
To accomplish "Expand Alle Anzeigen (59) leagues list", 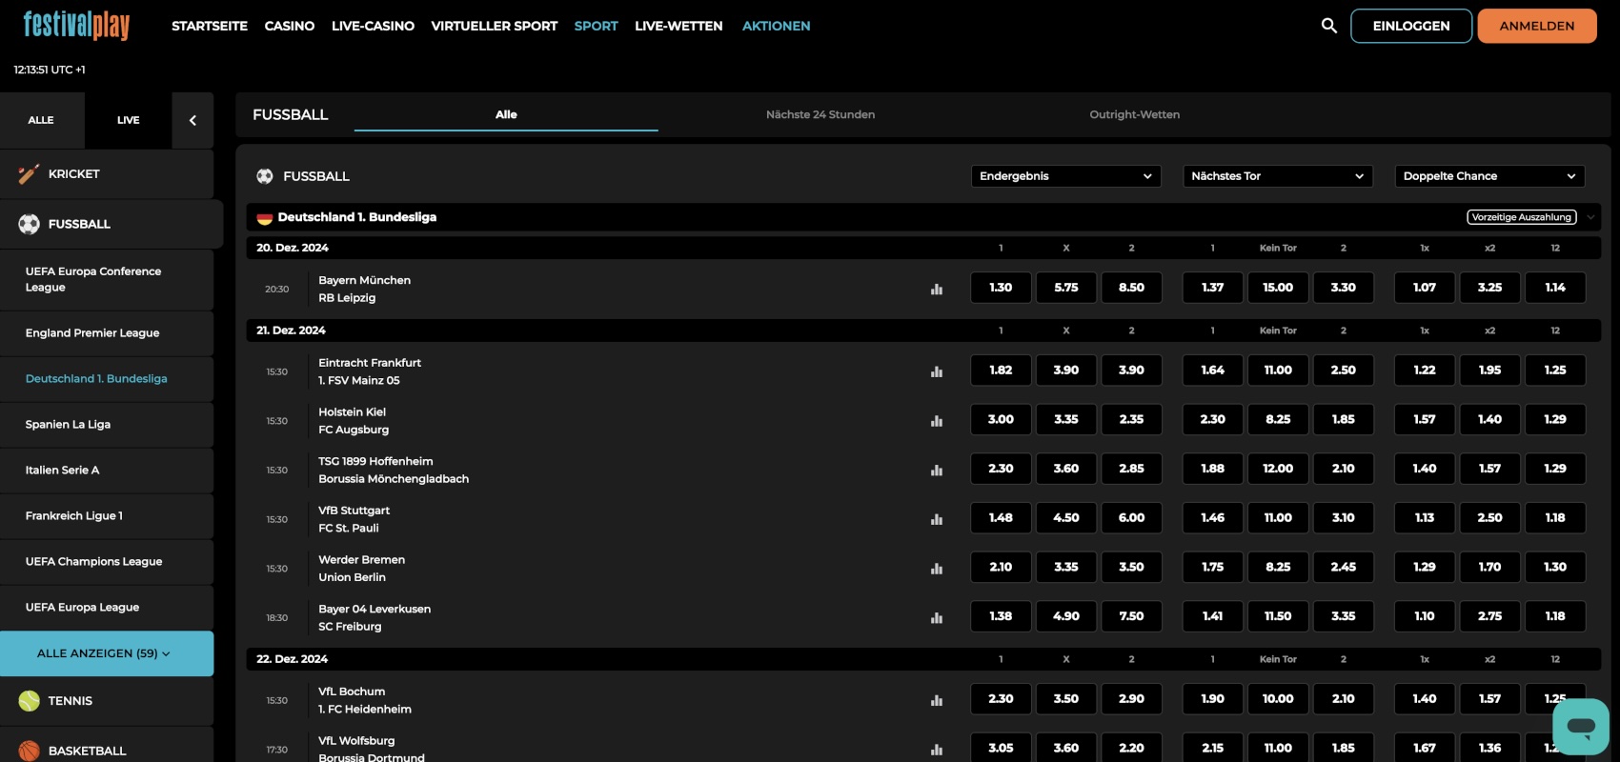I will pos(105,653).
